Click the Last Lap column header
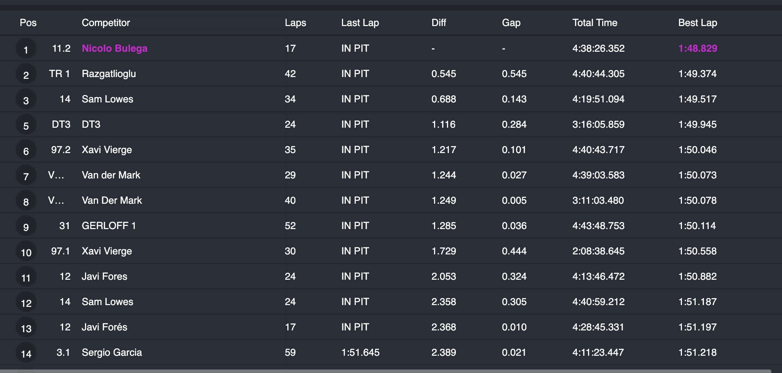 point(360,23)
